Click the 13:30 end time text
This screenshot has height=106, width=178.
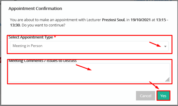15,25
